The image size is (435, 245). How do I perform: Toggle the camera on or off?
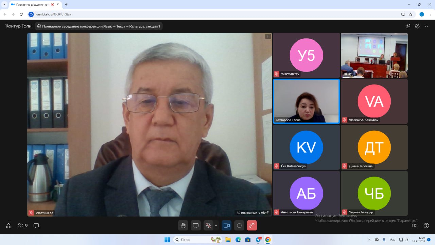tap(227, 226)
